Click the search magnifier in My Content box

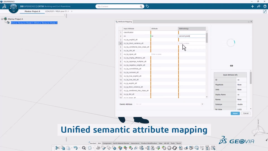[x=141, y=6]
